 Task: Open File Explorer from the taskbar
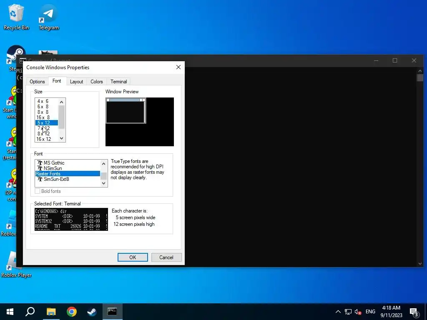51,312
